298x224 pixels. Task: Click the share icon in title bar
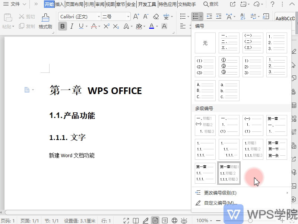tap(232, 4)
